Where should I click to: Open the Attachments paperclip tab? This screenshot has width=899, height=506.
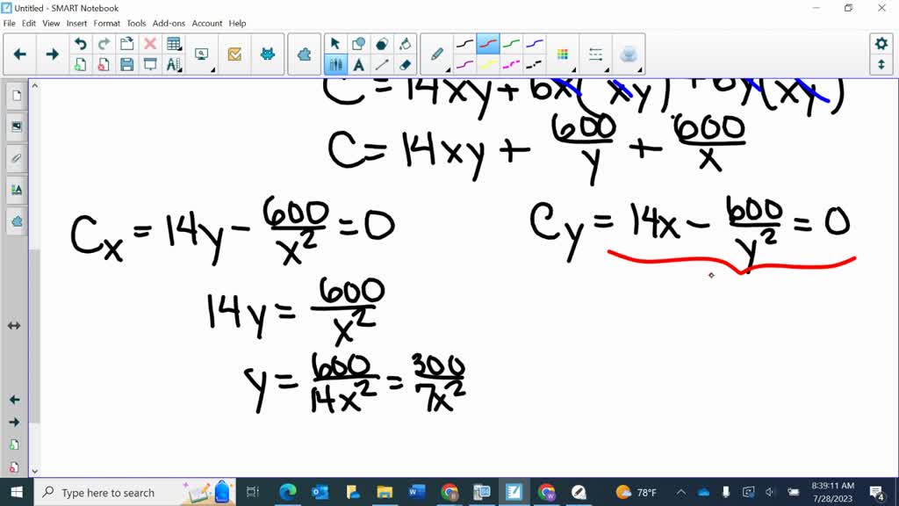coord(16,158)
